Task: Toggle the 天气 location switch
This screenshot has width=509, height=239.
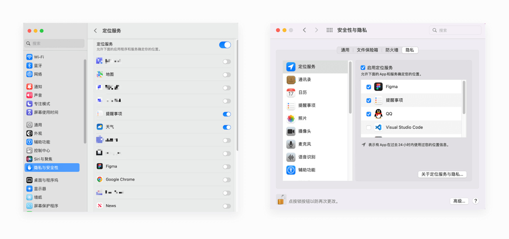Action: [226, 127]
